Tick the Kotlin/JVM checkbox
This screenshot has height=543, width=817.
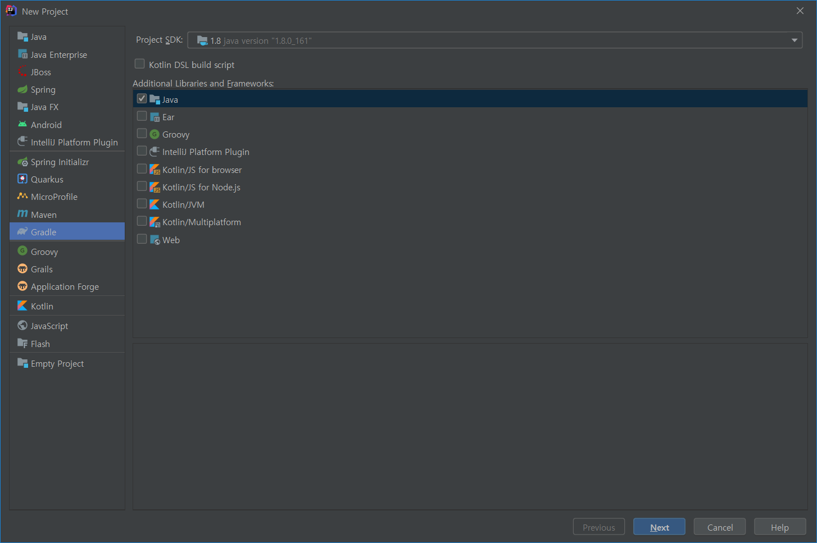click(x=142, y=204)
